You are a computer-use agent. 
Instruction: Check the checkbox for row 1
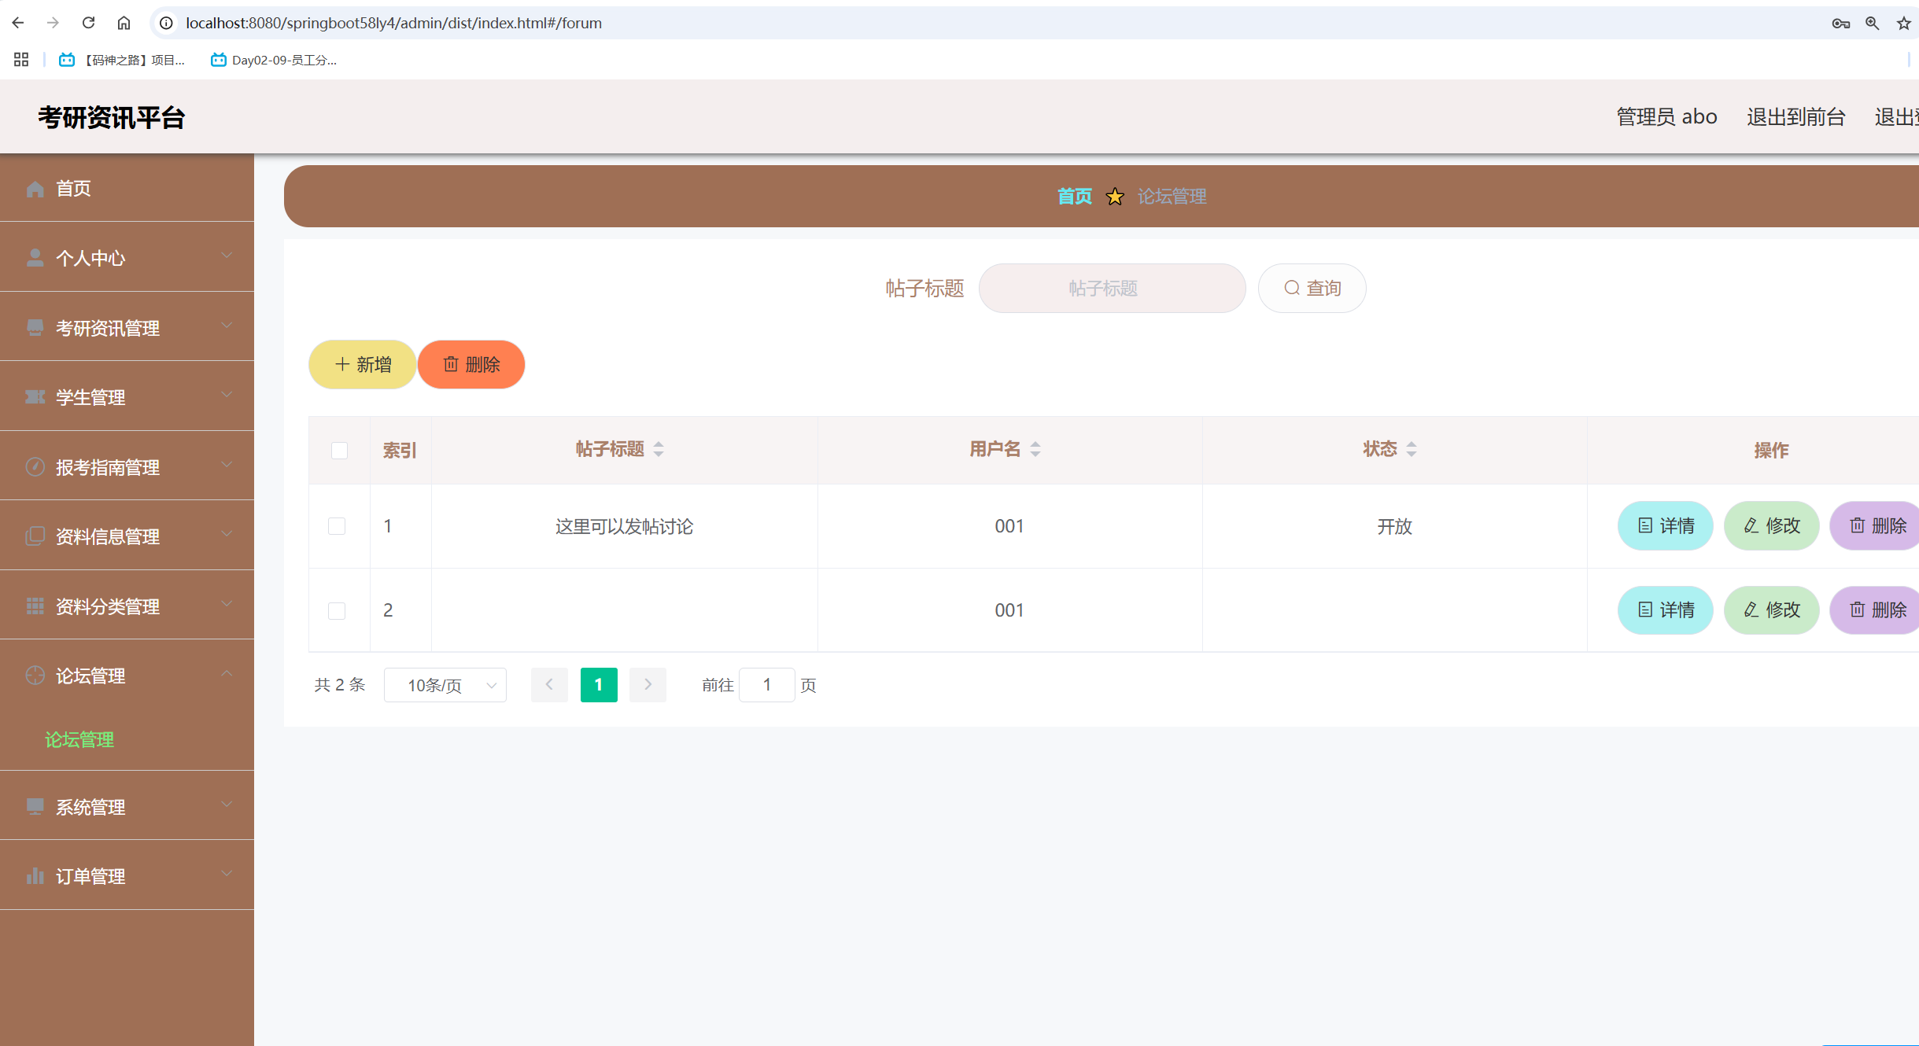337,526
